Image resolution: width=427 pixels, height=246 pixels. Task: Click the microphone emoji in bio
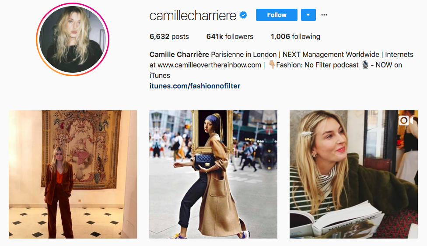click(365, 65)
